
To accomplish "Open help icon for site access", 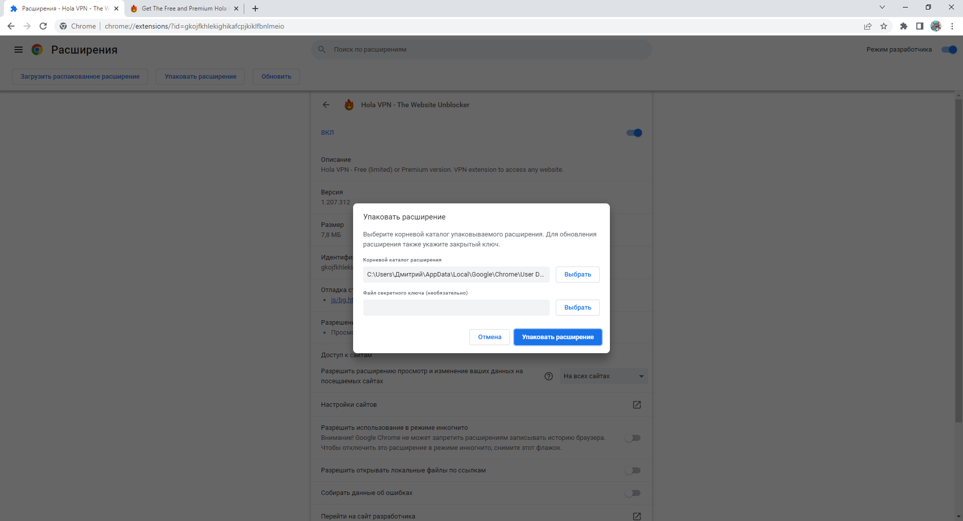I will coord(549,376).
